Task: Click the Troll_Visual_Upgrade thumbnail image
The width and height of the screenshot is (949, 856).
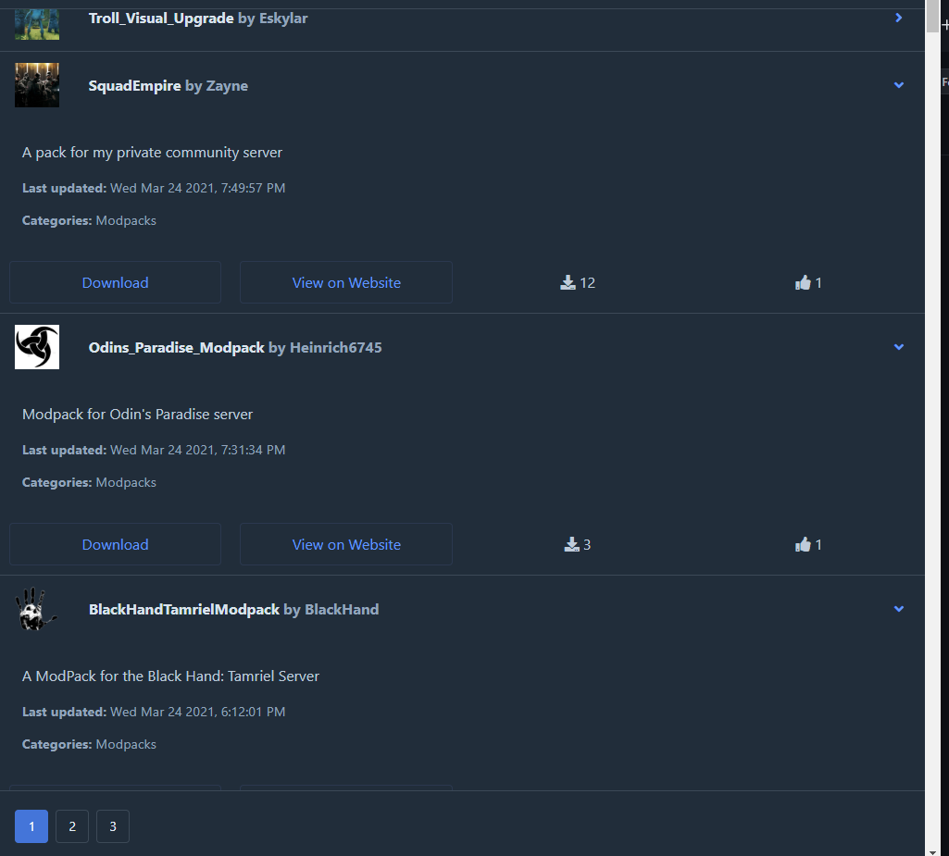Action: pyautogui.click(x=37, y=24)
